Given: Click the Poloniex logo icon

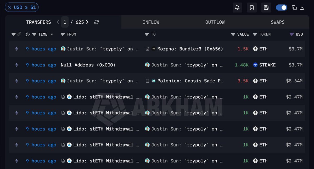Looking at the screenshot, I should (154, 81).
